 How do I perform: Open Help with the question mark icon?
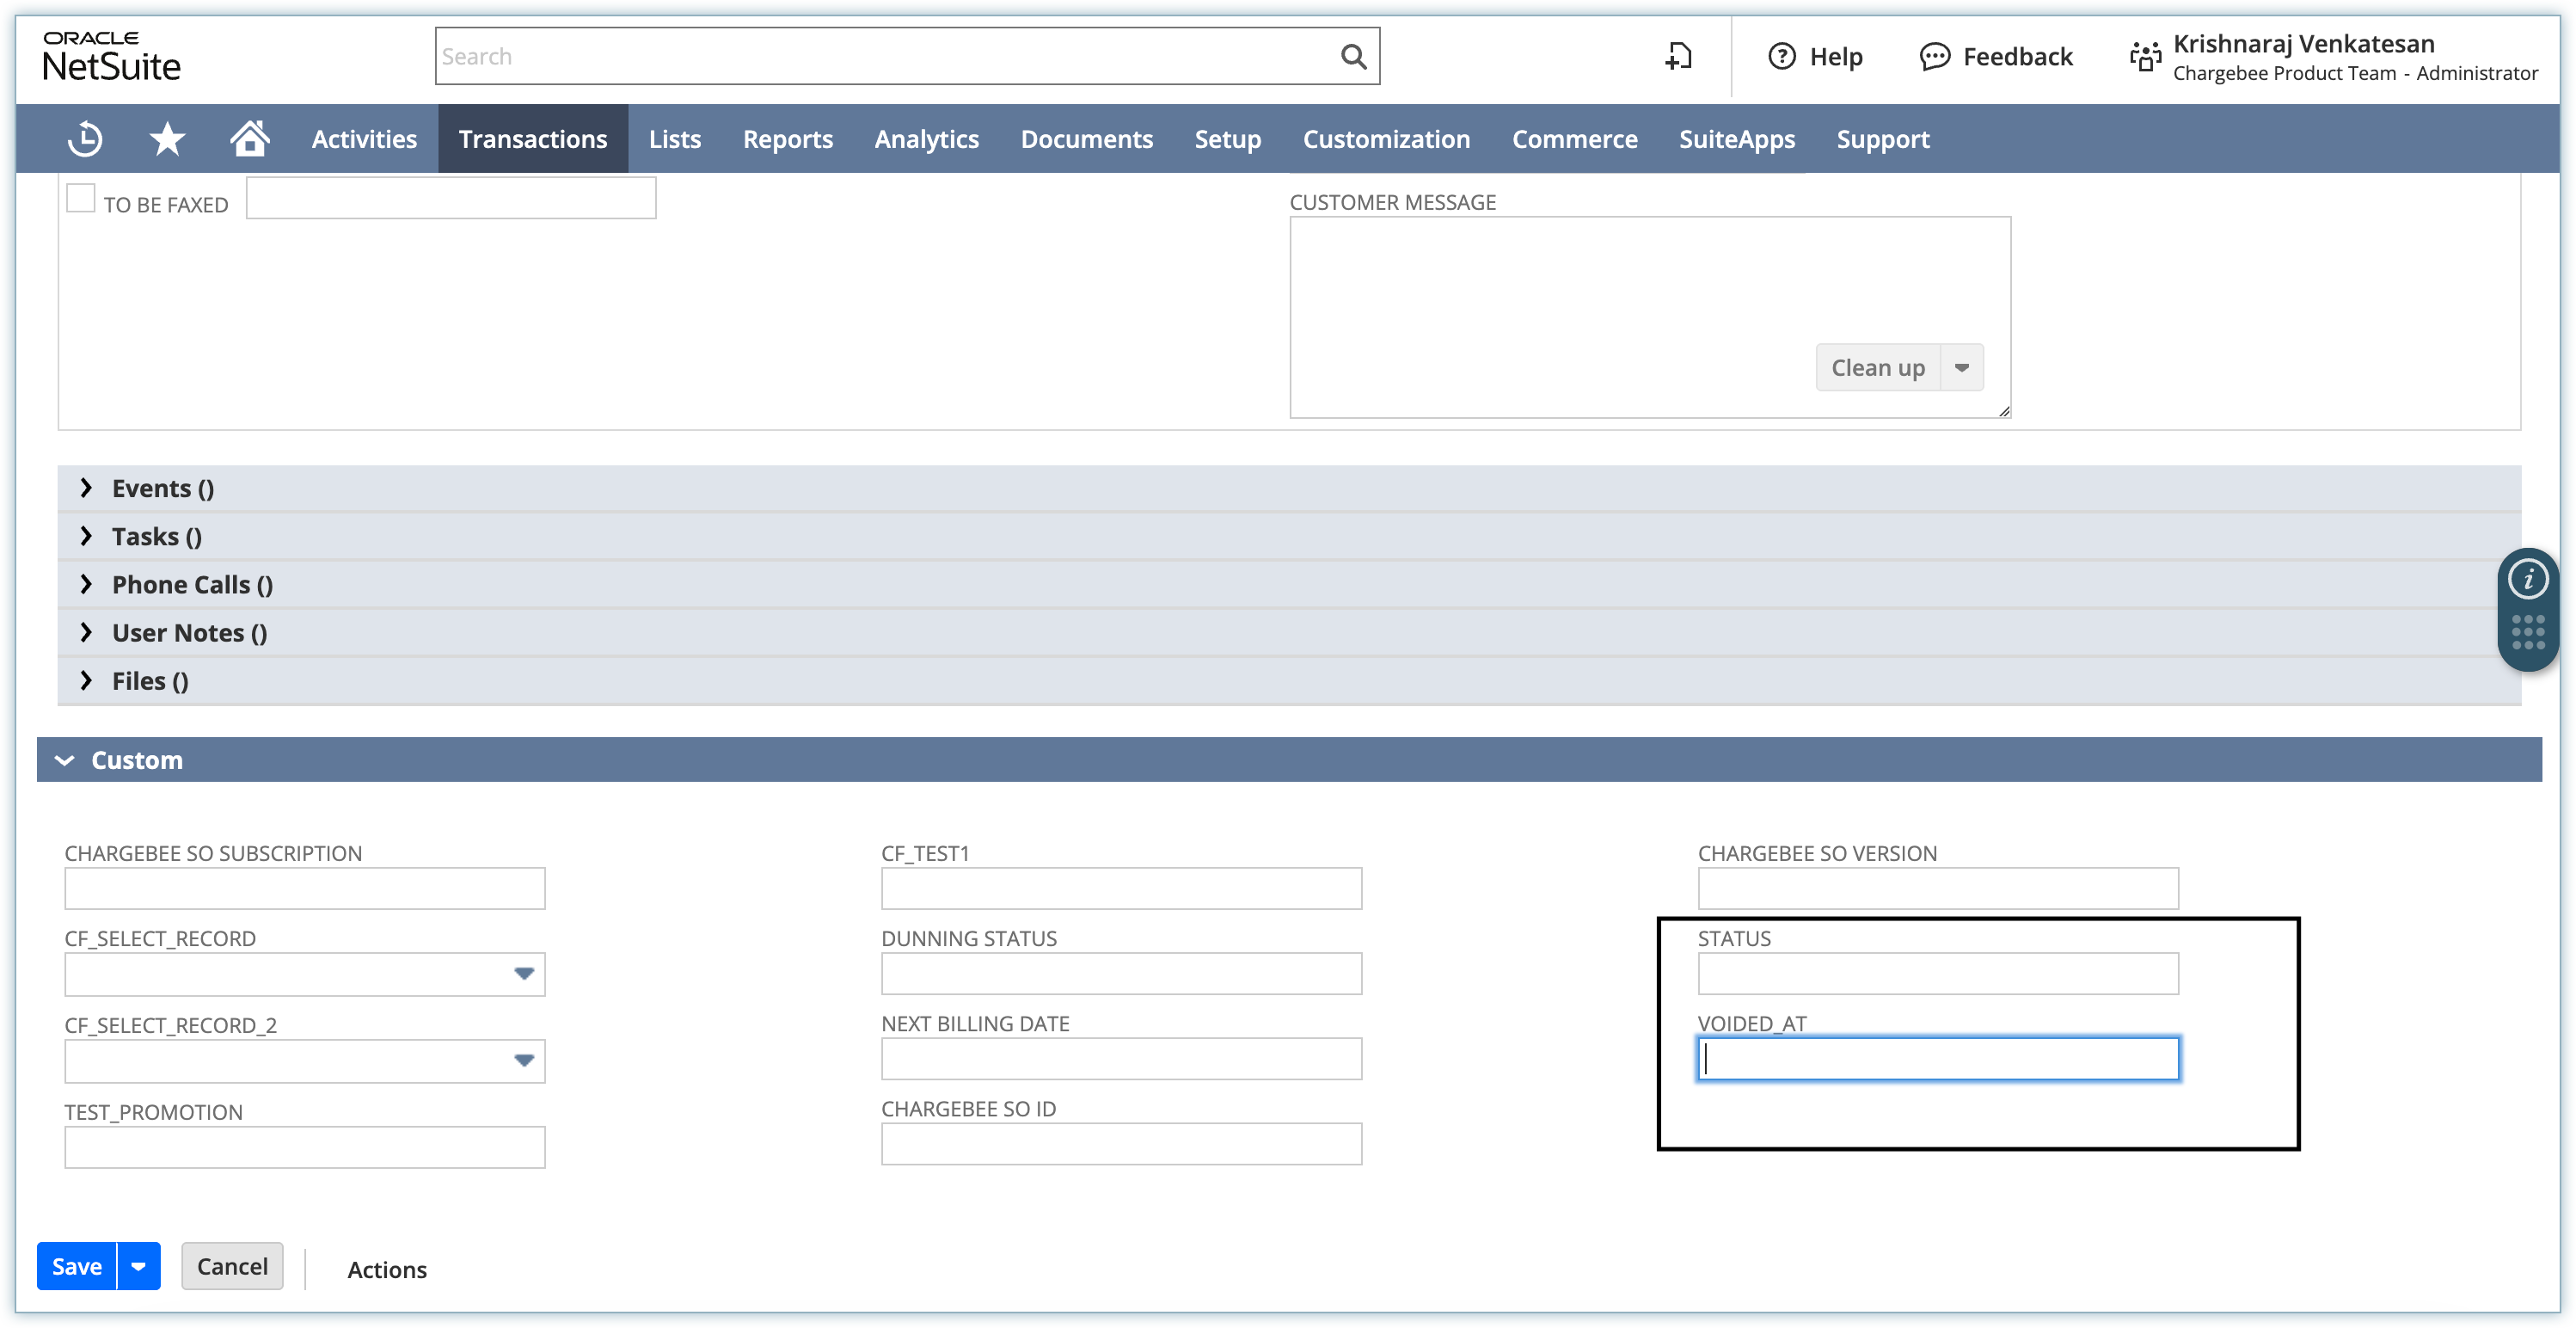coord(1782,57)
